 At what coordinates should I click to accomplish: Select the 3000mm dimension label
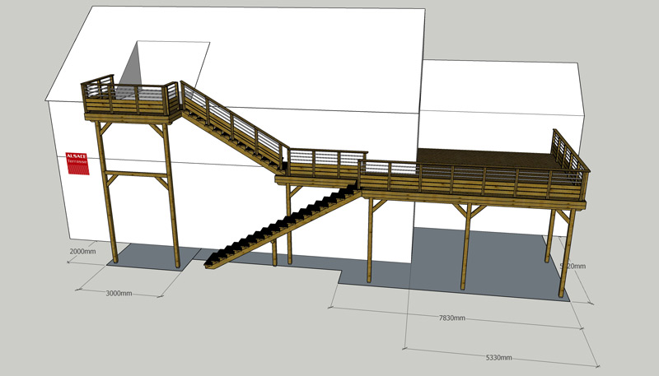[119, 293]
